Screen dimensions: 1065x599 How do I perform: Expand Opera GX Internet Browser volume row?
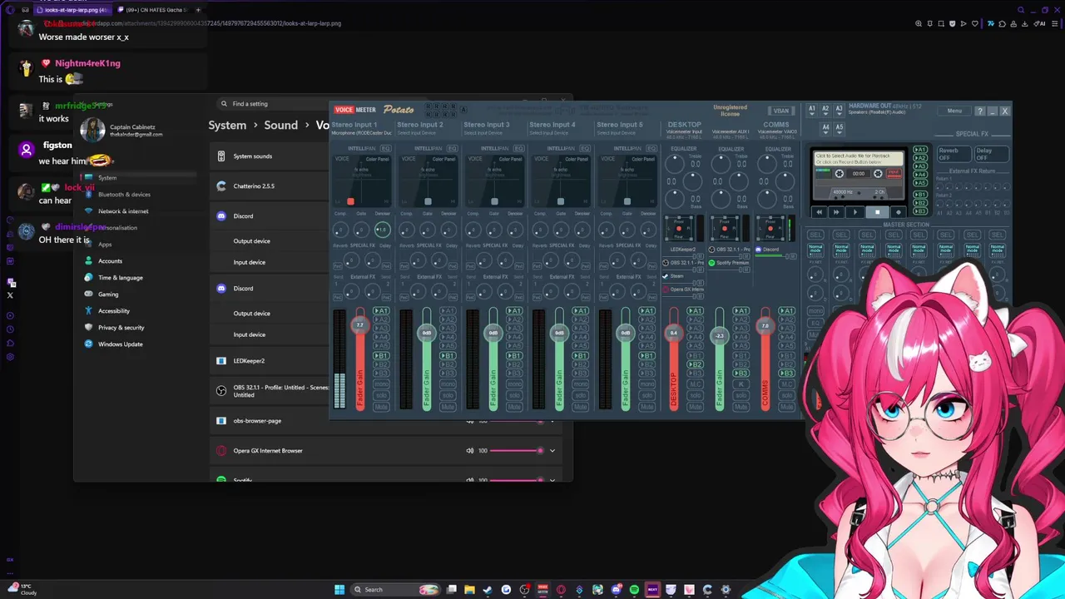552,451
